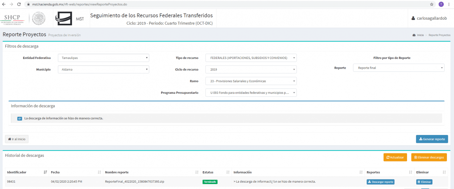Bookmark this page with the star icon
This screenshot has width=454, height=189.
point(432,4)
